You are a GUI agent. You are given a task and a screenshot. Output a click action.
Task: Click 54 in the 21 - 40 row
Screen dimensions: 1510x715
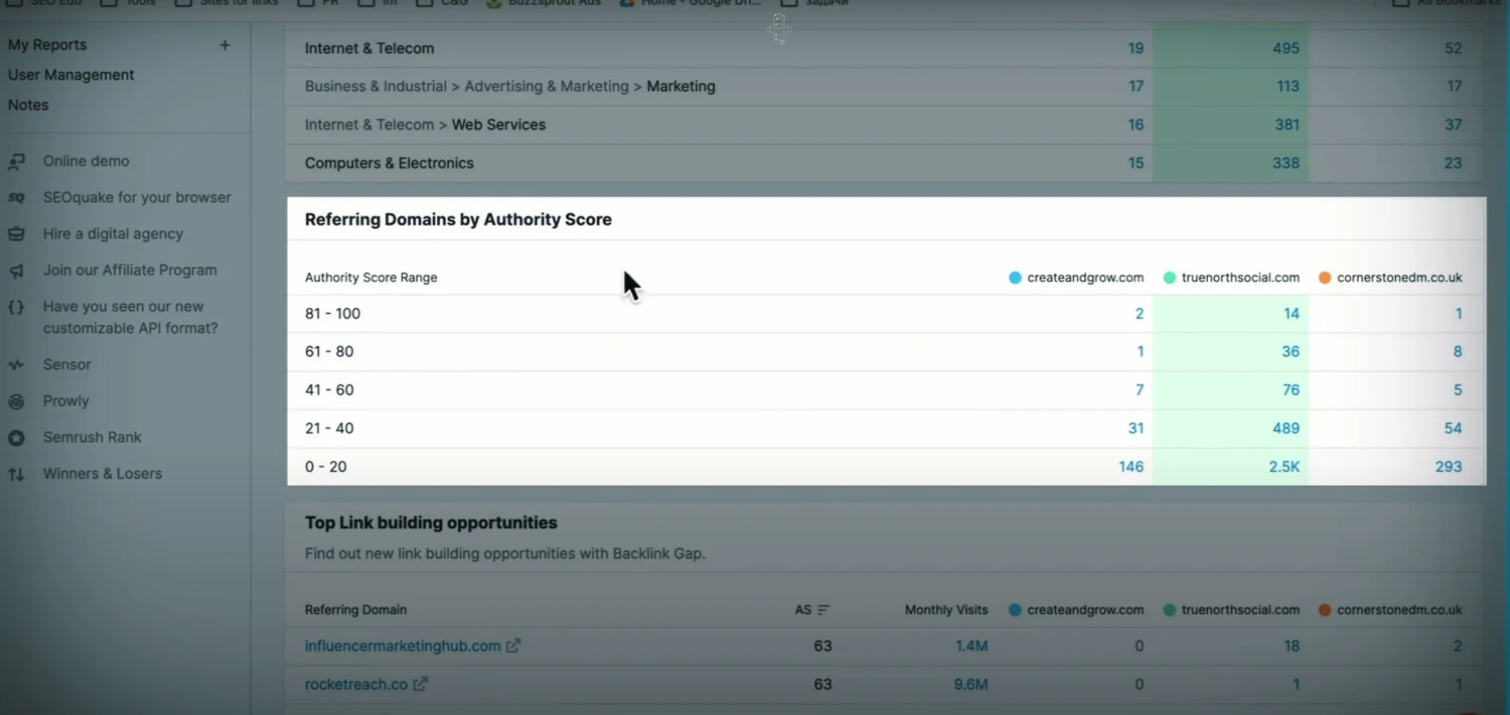tap(1453, 429)
